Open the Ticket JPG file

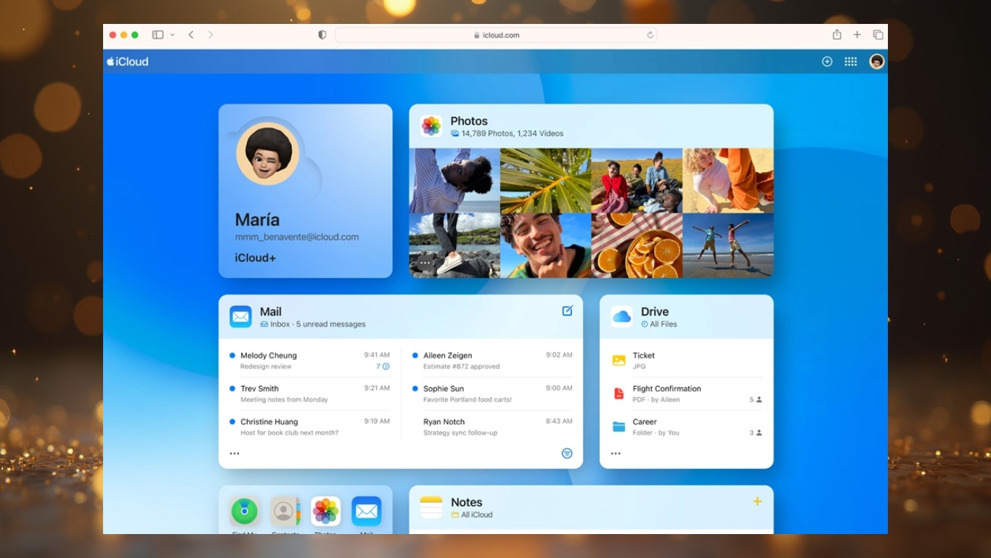pos(687,361)
